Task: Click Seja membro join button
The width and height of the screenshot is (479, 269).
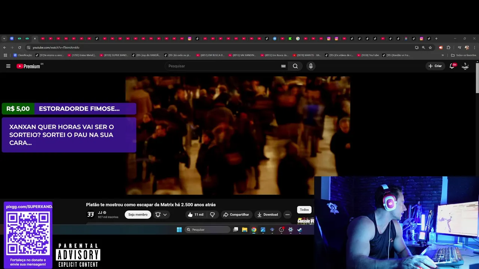Action: [138, 214]
